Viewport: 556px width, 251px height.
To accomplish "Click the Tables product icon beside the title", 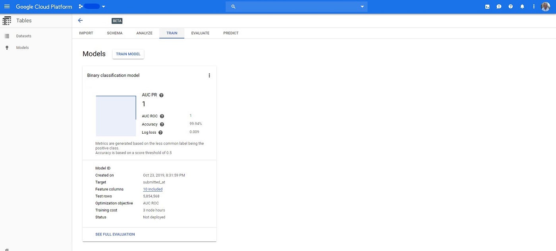I will pos(6,20).
